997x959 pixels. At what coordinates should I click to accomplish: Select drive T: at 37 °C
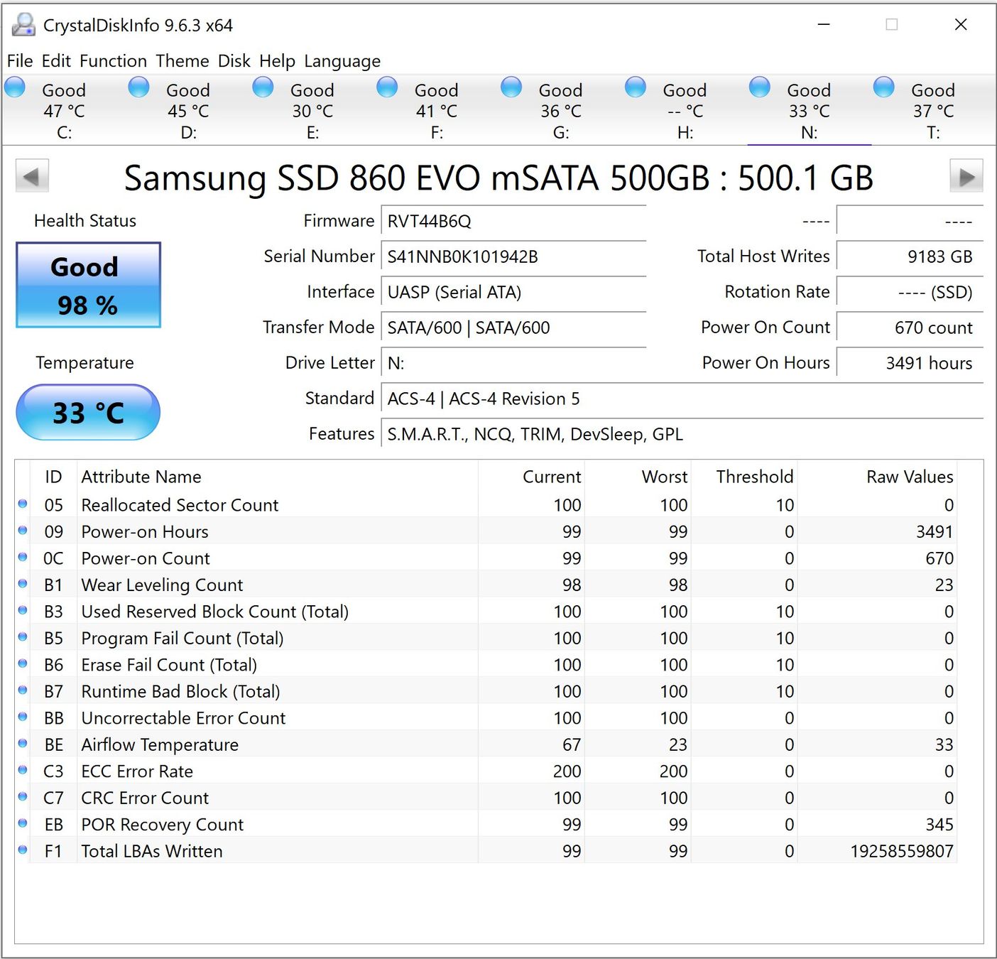(933, 111)
